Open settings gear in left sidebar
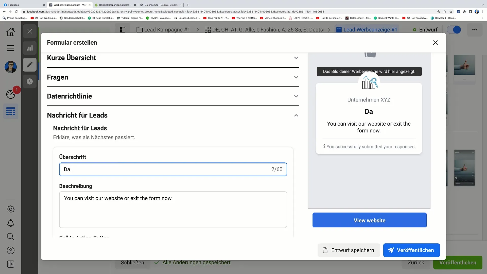Image resolution: width=487 pixels, height=274 pixels. point(10,209)
